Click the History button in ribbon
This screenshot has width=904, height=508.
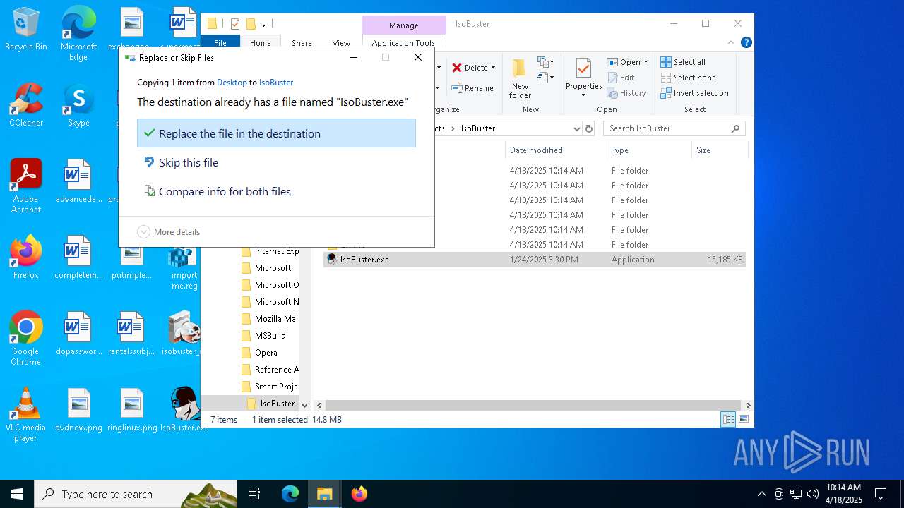click(x=626, y=93)
